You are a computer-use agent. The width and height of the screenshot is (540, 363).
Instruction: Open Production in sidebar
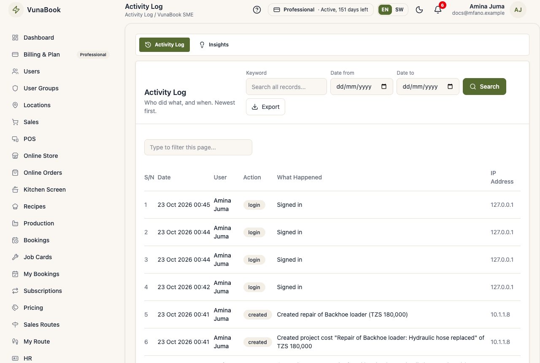tap(62, 223)
